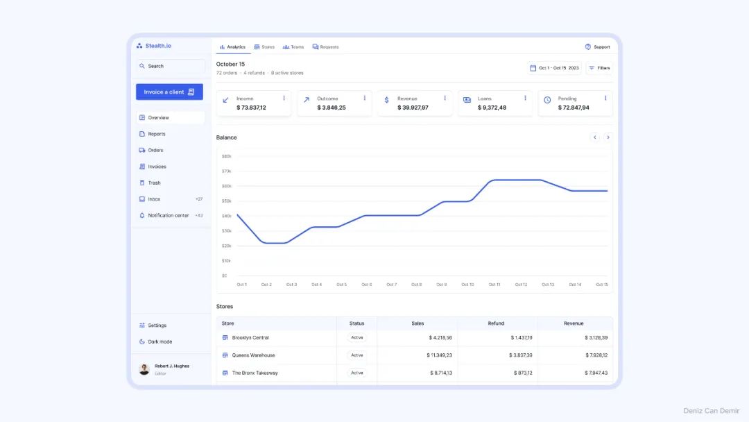Screen dimensions: 749x422
Task: Go to next balance chart period
Action: (608, 137)
